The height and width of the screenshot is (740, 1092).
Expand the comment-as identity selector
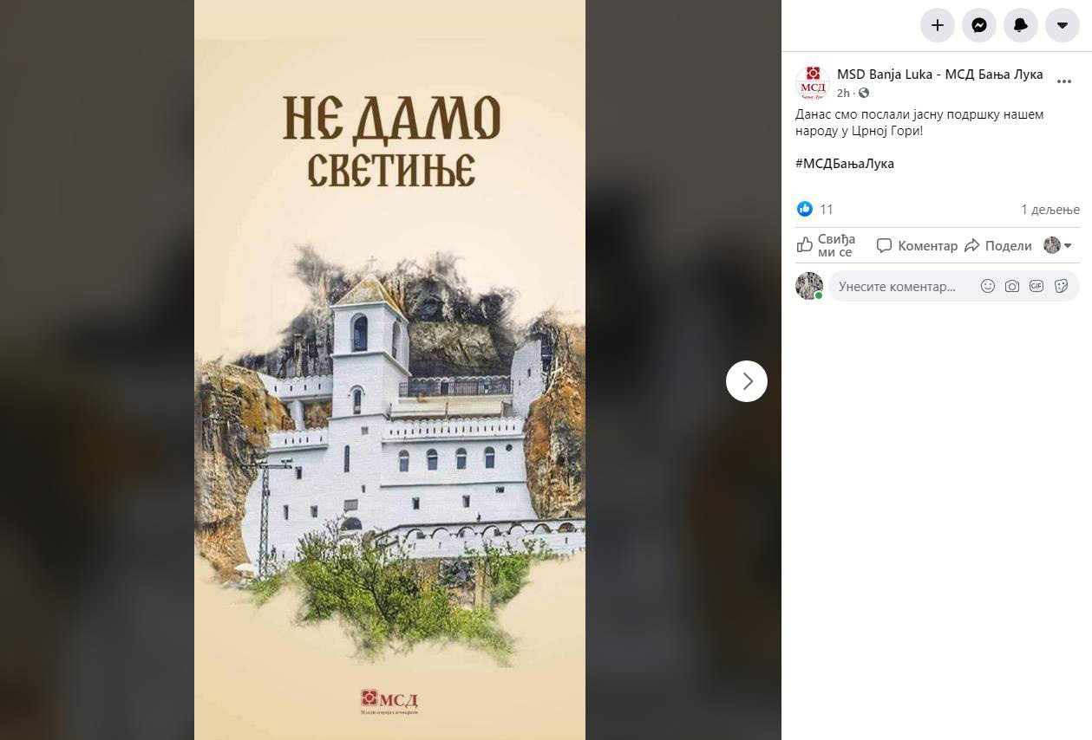tap(1058, 245)
